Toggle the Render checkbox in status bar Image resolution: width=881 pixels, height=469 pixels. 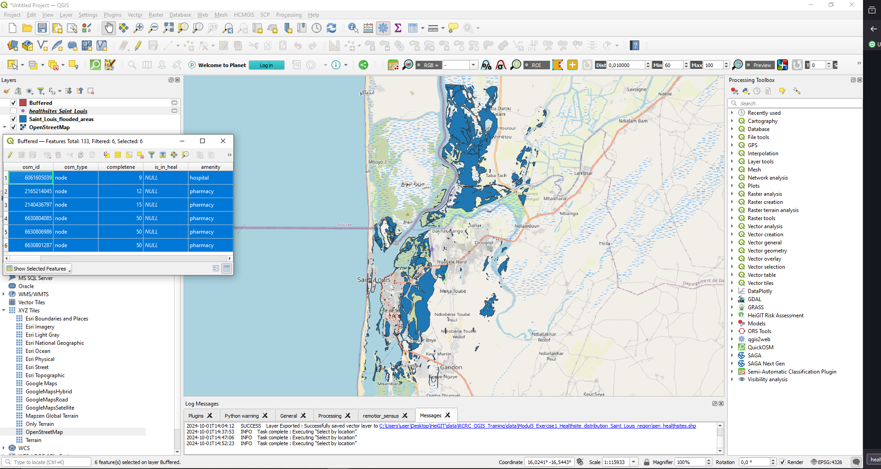[x=783, y=462]
